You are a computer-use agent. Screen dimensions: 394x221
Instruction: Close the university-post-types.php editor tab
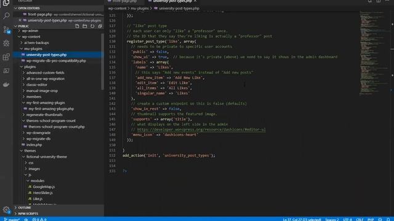coord(195,1)
